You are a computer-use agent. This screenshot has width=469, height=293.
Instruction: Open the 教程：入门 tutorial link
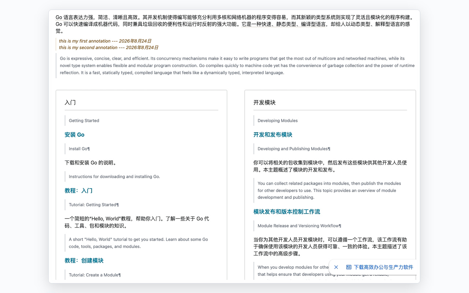click(78, 191)
